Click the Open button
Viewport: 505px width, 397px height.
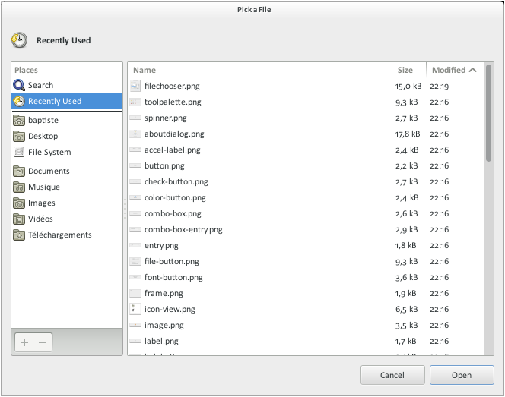tap(461, 375)
